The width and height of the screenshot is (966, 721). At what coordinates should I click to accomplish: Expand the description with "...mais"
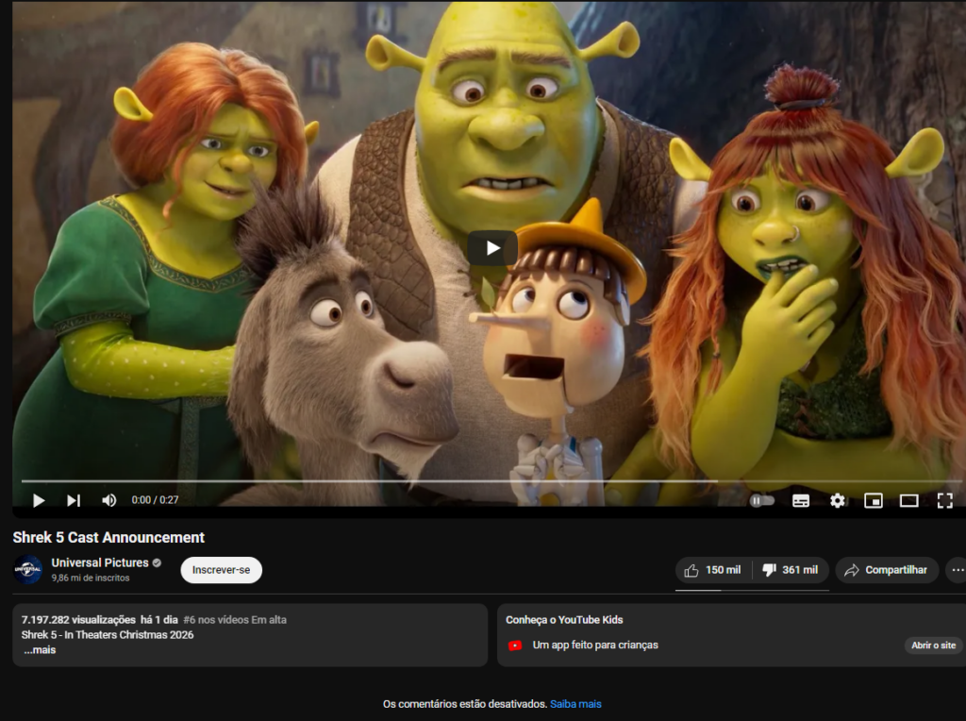click(x=40, y=650)
